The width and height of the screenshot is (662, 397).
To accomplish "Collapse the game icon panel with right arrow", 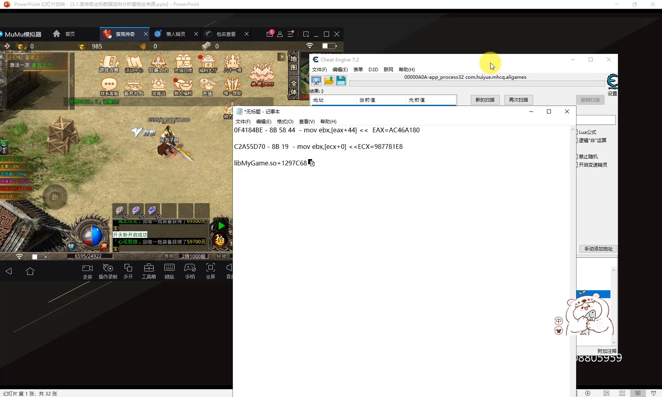I will click(x=281, y=57).
